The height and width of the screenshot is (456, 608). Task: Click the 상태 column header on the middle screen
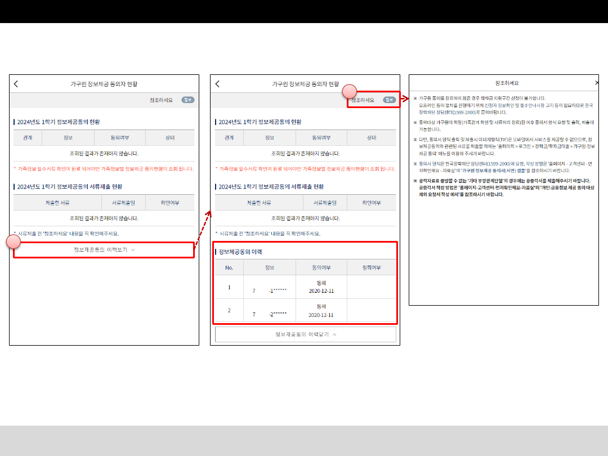[x=372, y=138]
